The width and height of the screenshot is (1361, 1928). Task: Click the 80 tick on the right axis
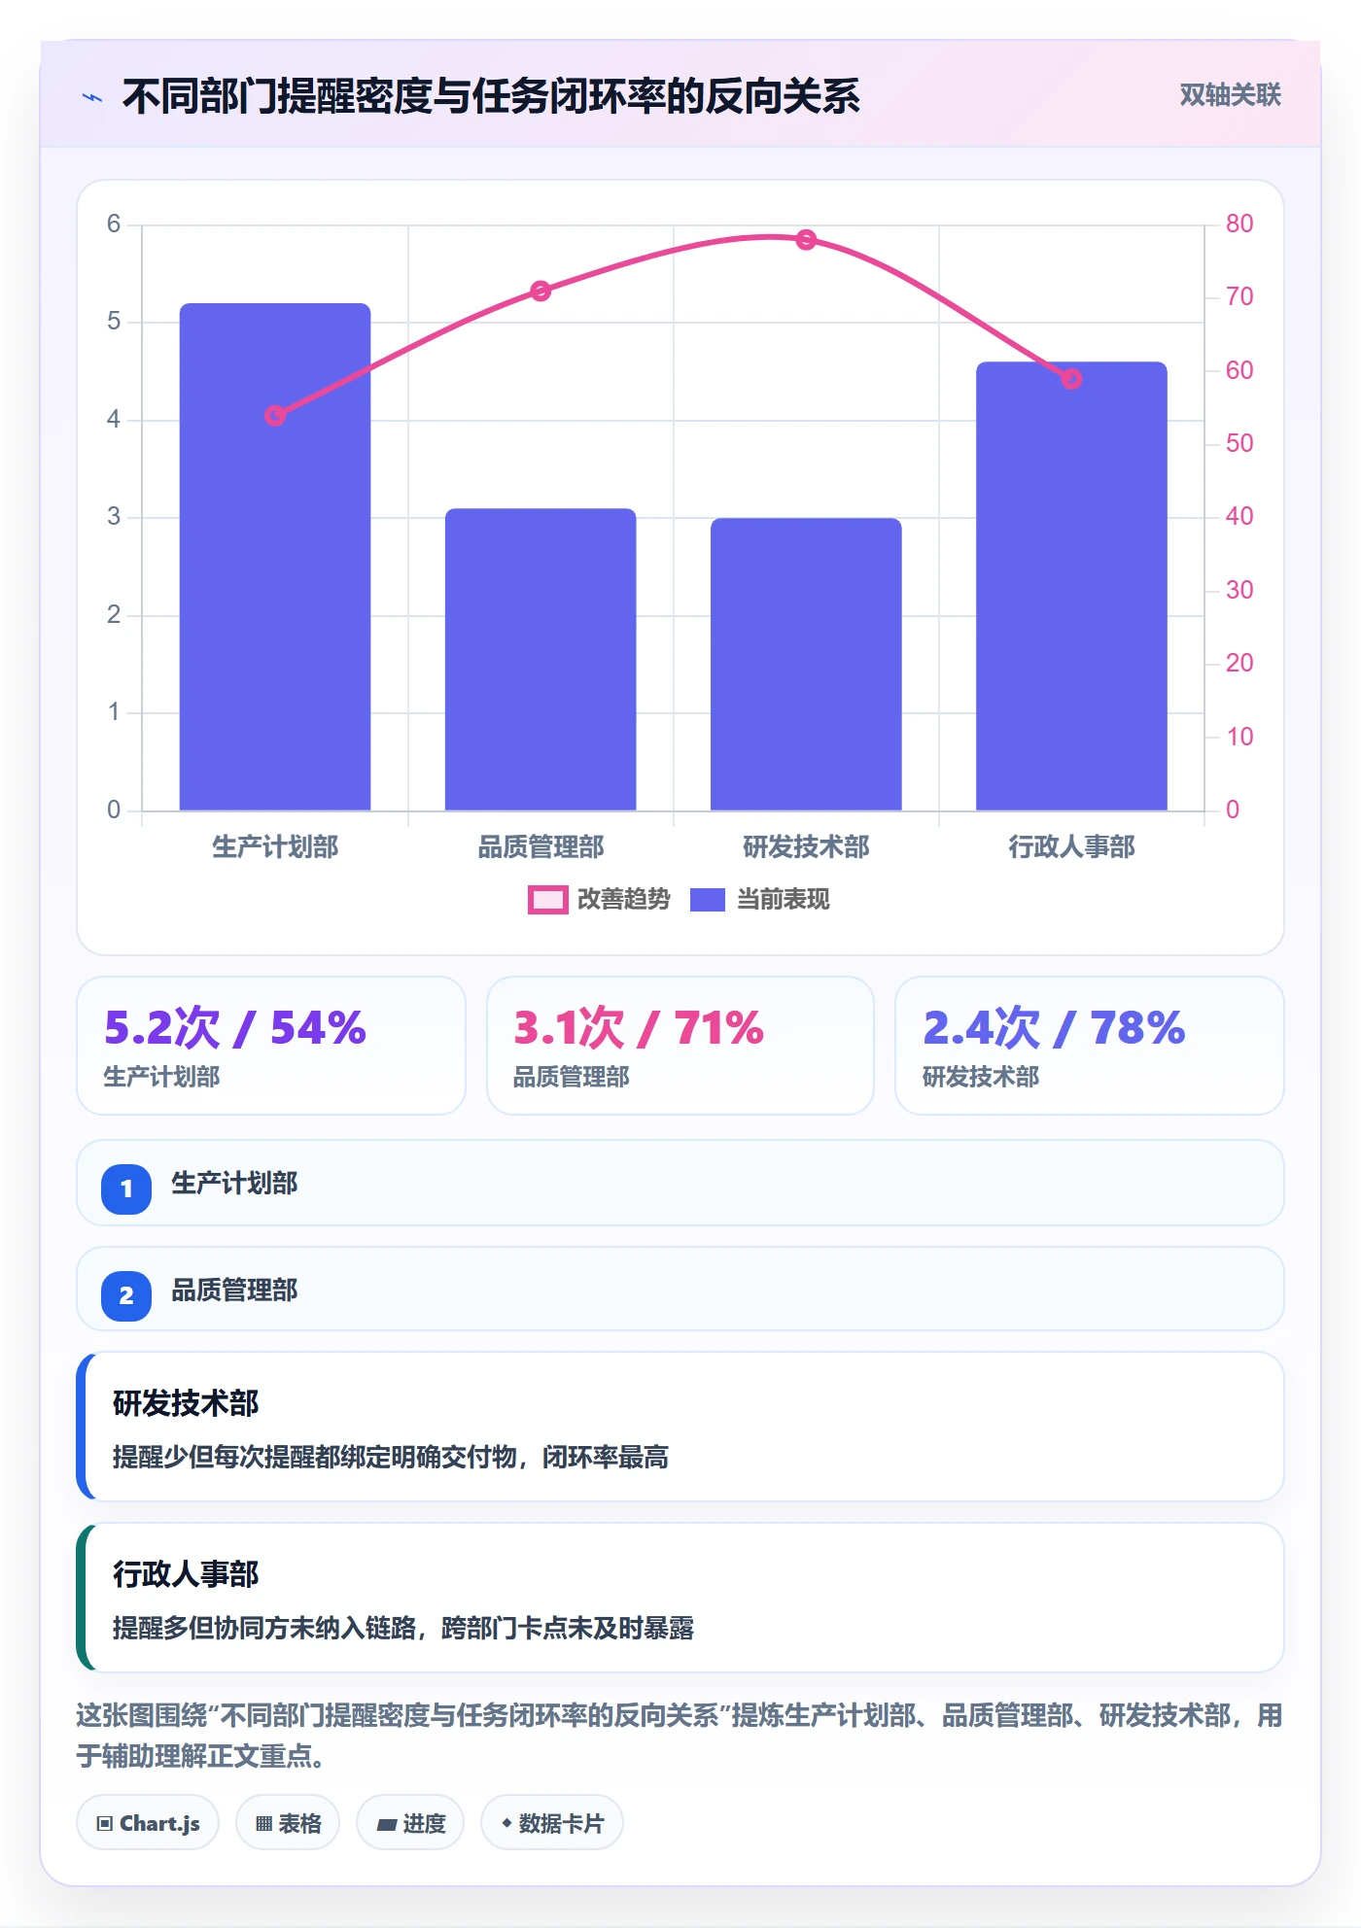(x=1239, y=224)
